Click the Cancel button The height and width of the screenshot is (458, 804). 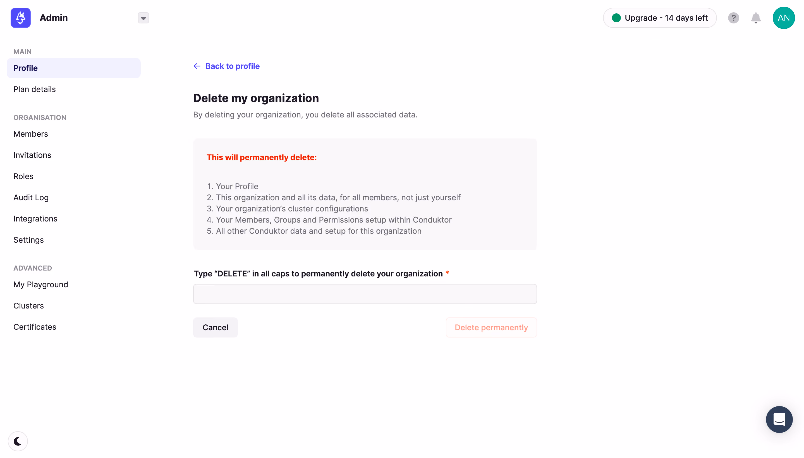[x=215, y=327]
